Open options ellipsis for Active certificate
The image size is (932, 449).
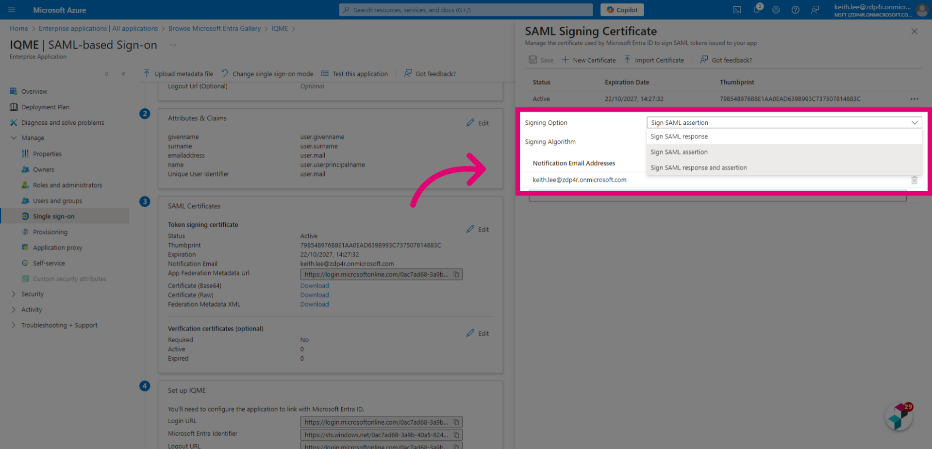click(915, 99)
